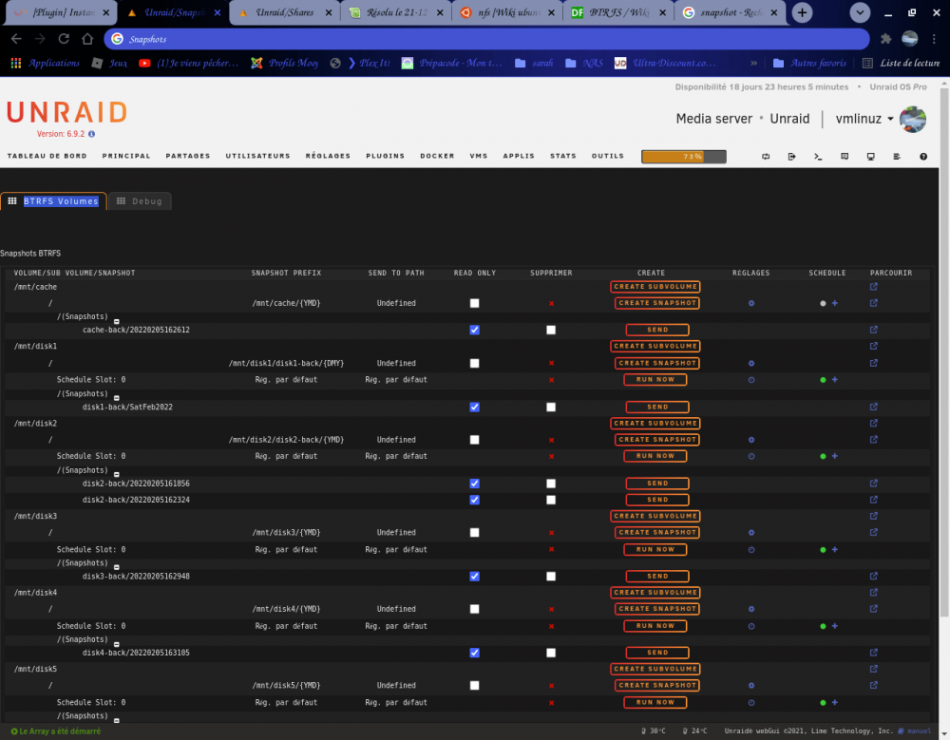Click the logout icon in Unraid header

[x=792, y=157]
